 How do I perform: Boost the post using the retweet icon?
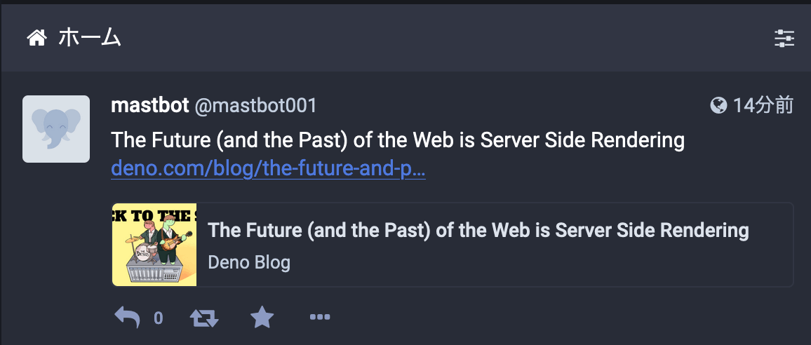204,318
